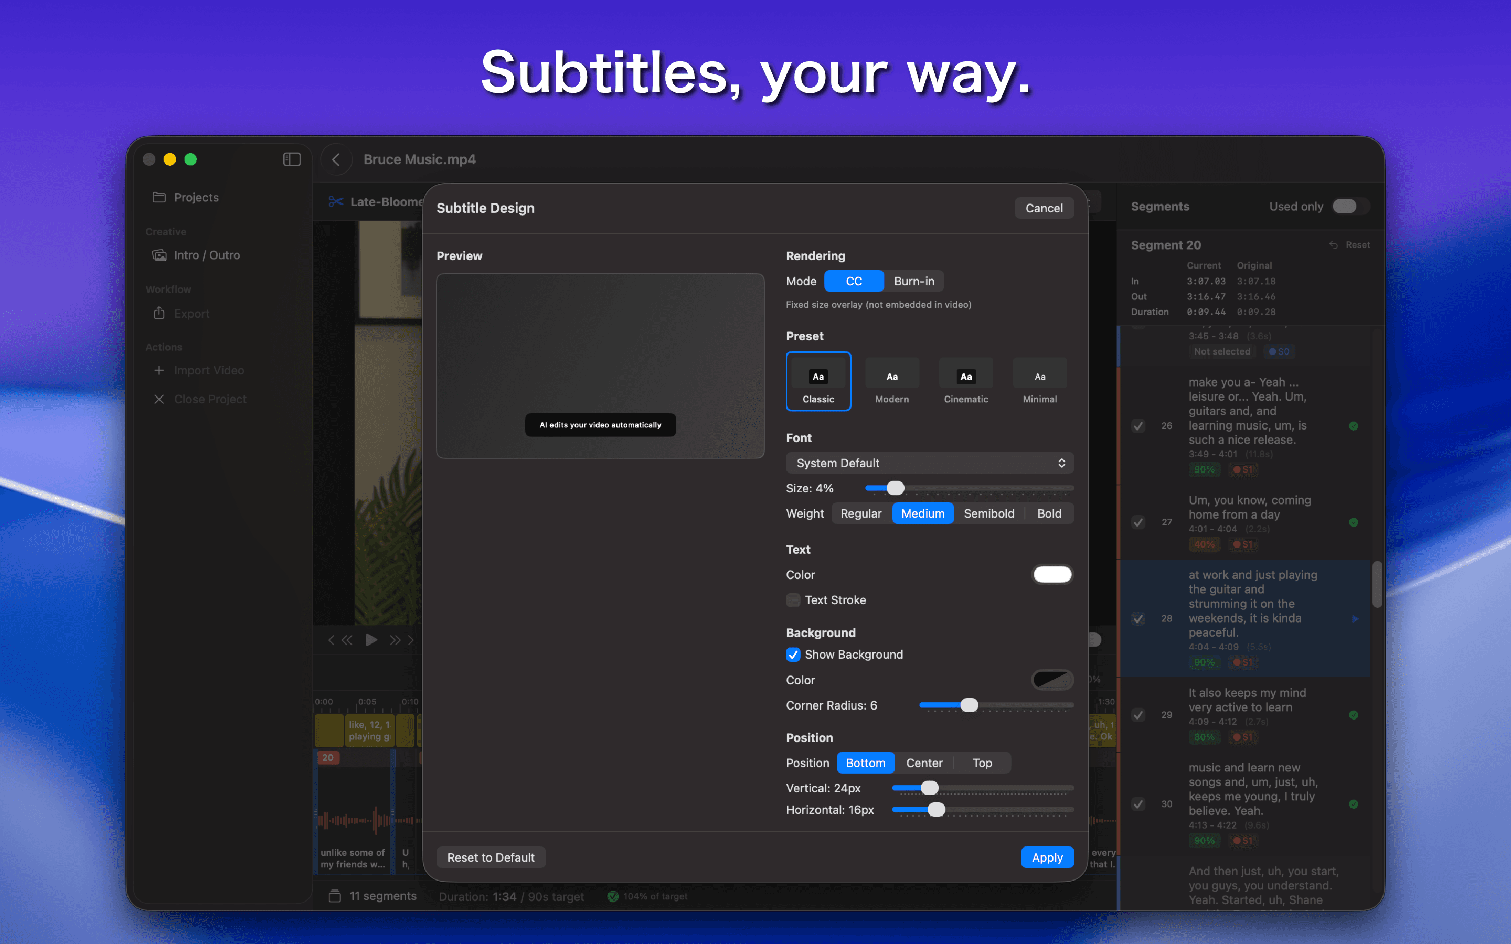Select Export in the Workflow section

tap(191, 313)
